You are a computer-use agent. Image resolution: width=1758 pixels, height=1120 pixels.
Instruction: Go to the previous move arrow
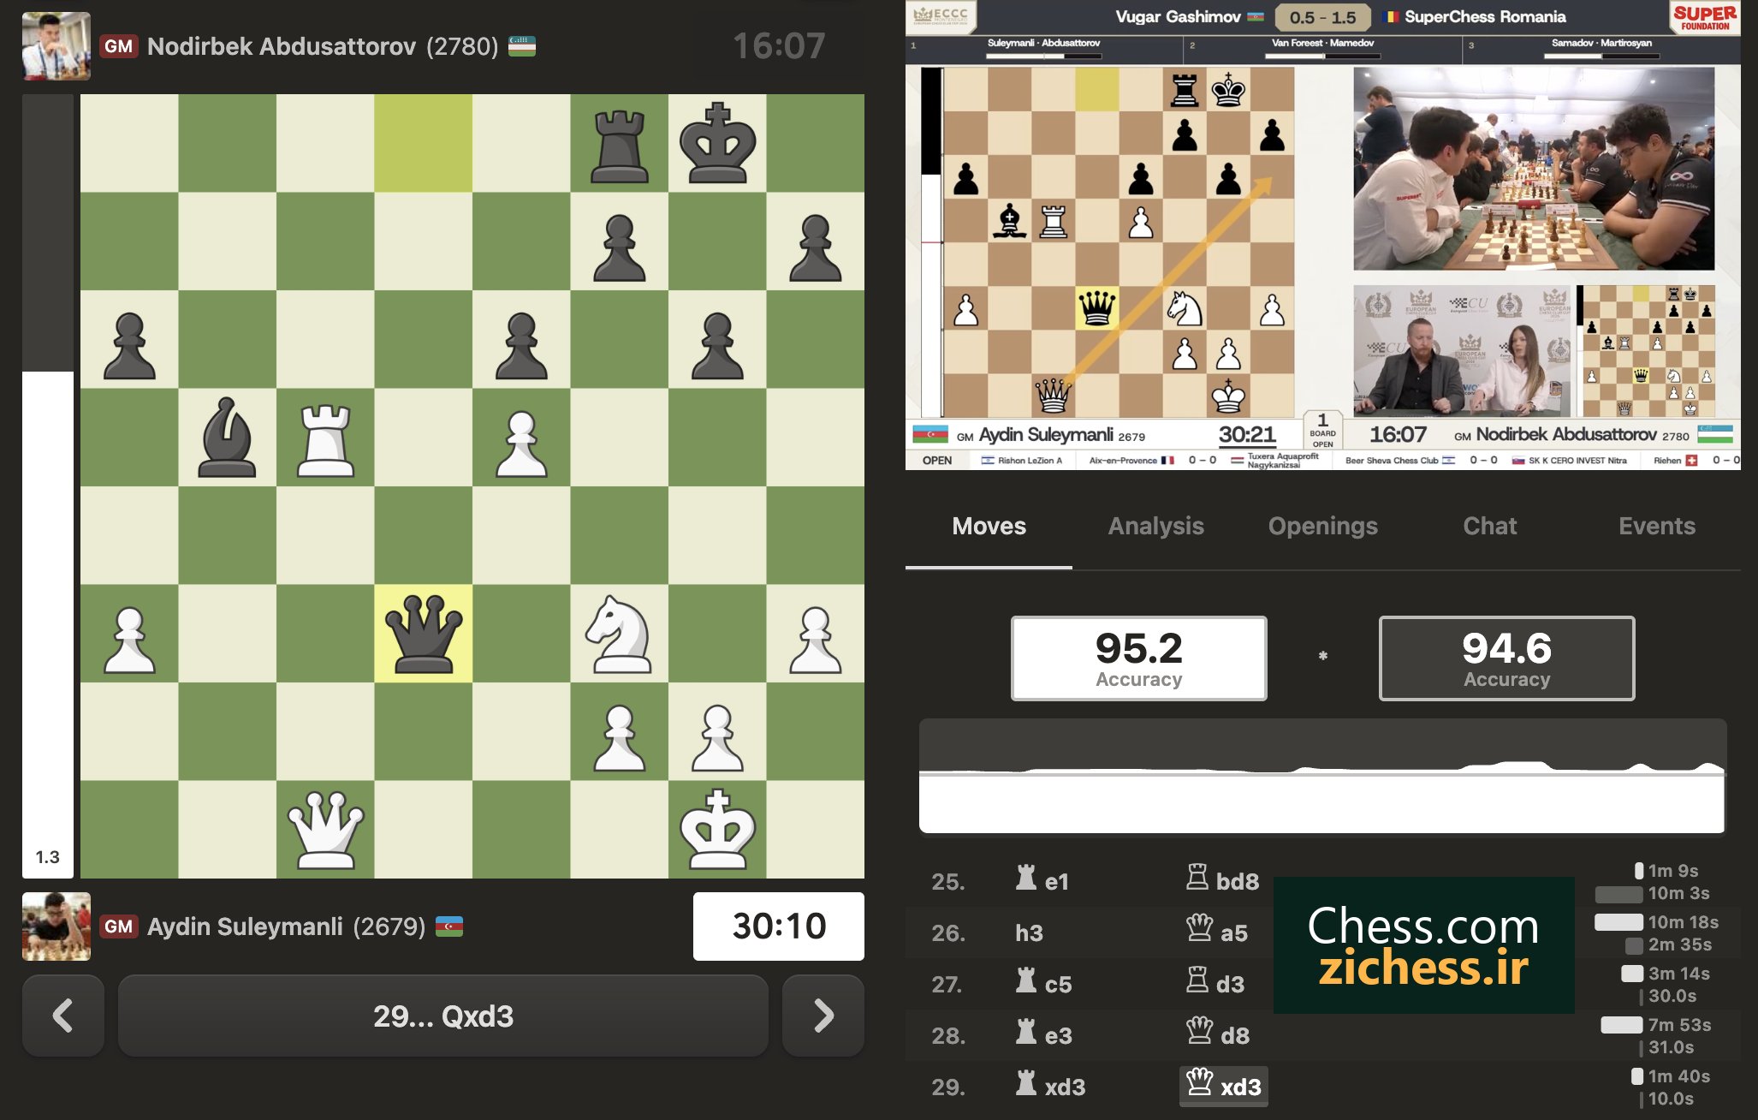[x=63, y=1016]
